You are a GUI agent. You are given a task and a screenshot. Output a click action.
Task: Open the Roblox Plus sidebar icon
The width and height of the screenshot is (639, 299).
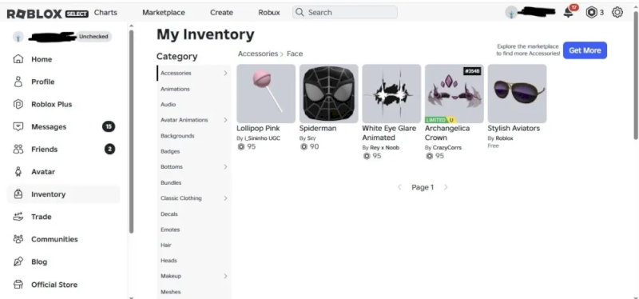click(x=18, y=104)
